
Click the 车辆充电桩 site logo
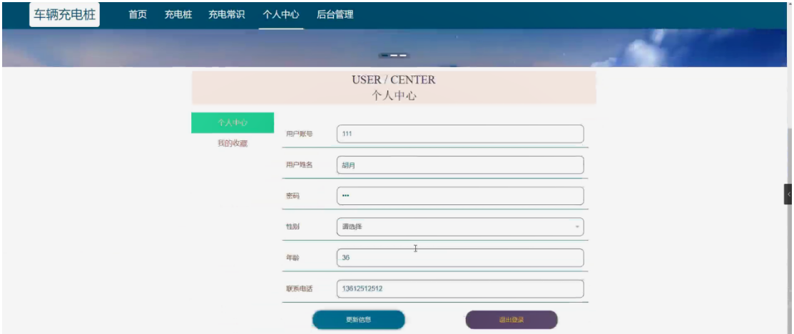(x=64, y=15)
